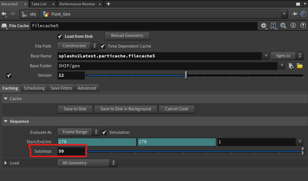308x181 pixels.
Task: Click the File Cache node type icon
Action: click(x=4, y=26)
